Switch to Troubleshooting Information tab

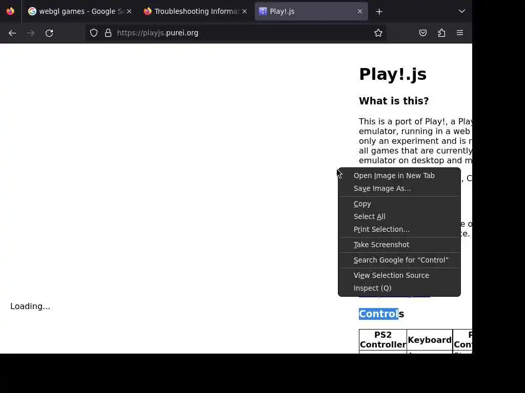pyautogui.click(x=195, y=11)
